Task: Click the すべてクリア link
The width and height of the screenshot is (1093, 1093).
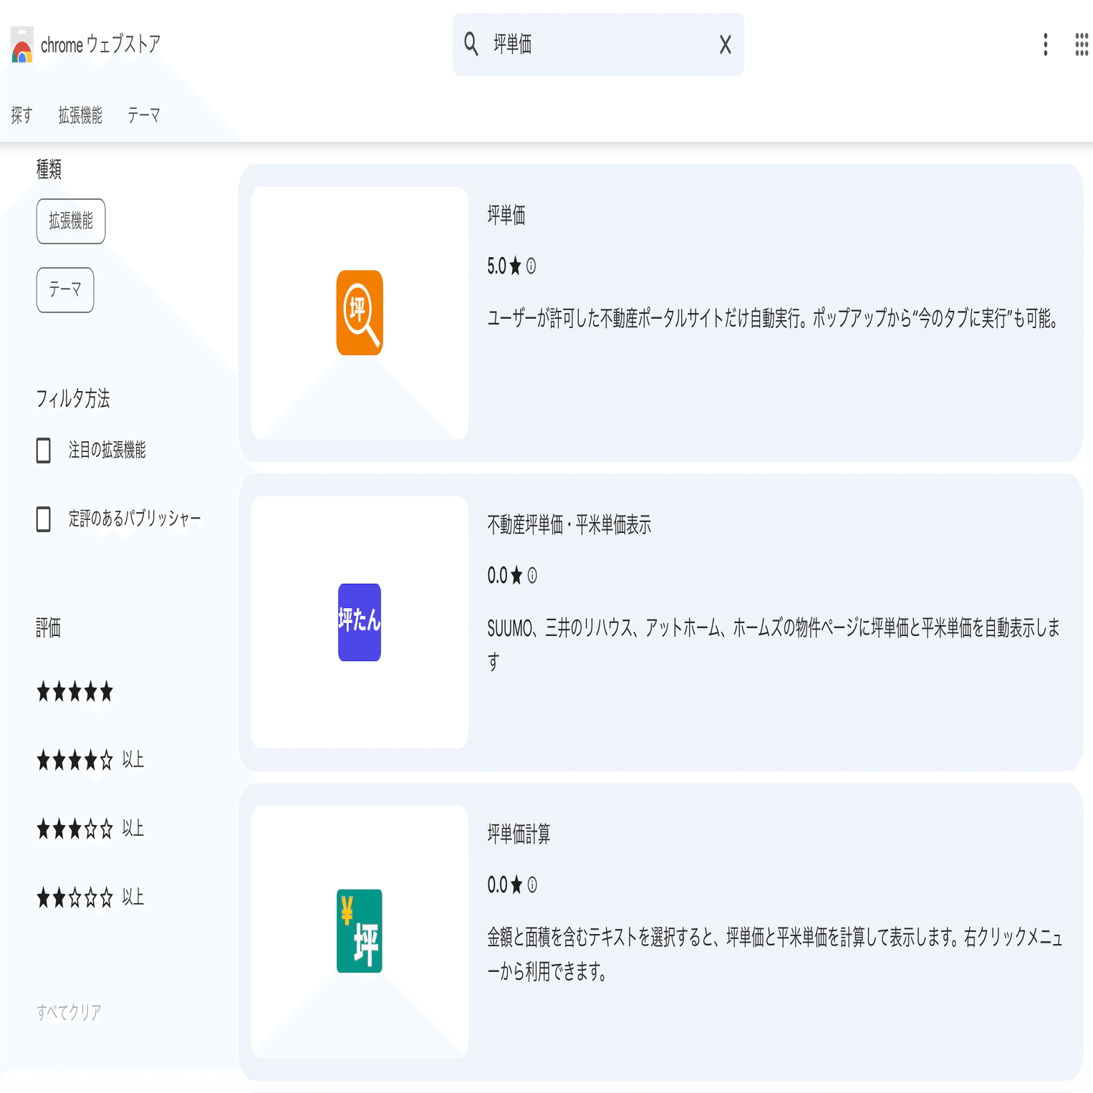Action: [x=69, y=1012]
